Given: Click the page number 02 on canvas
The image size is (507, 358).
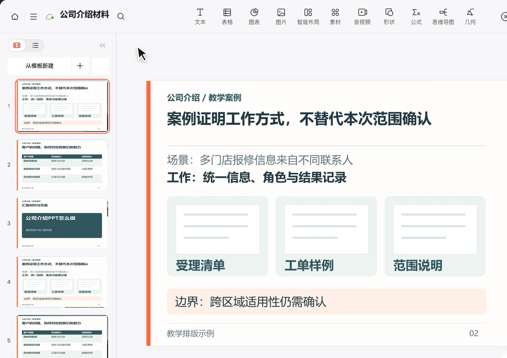Looking at the screenshot, I should coord(474,333).
